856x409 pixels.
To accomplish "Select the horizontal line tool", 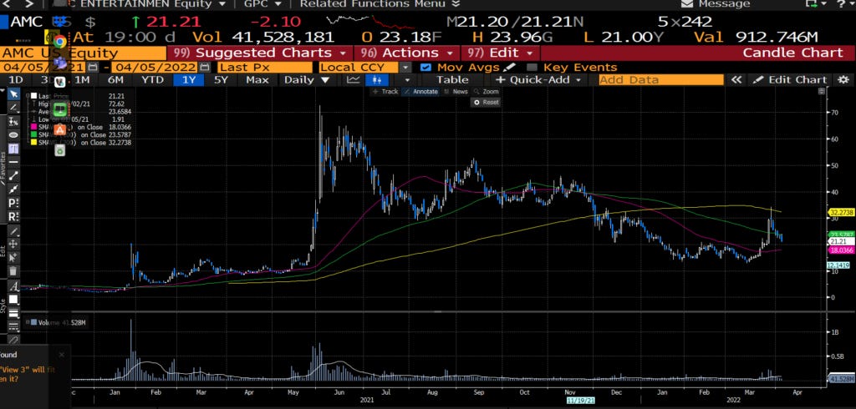I will [x=13, y=162].
